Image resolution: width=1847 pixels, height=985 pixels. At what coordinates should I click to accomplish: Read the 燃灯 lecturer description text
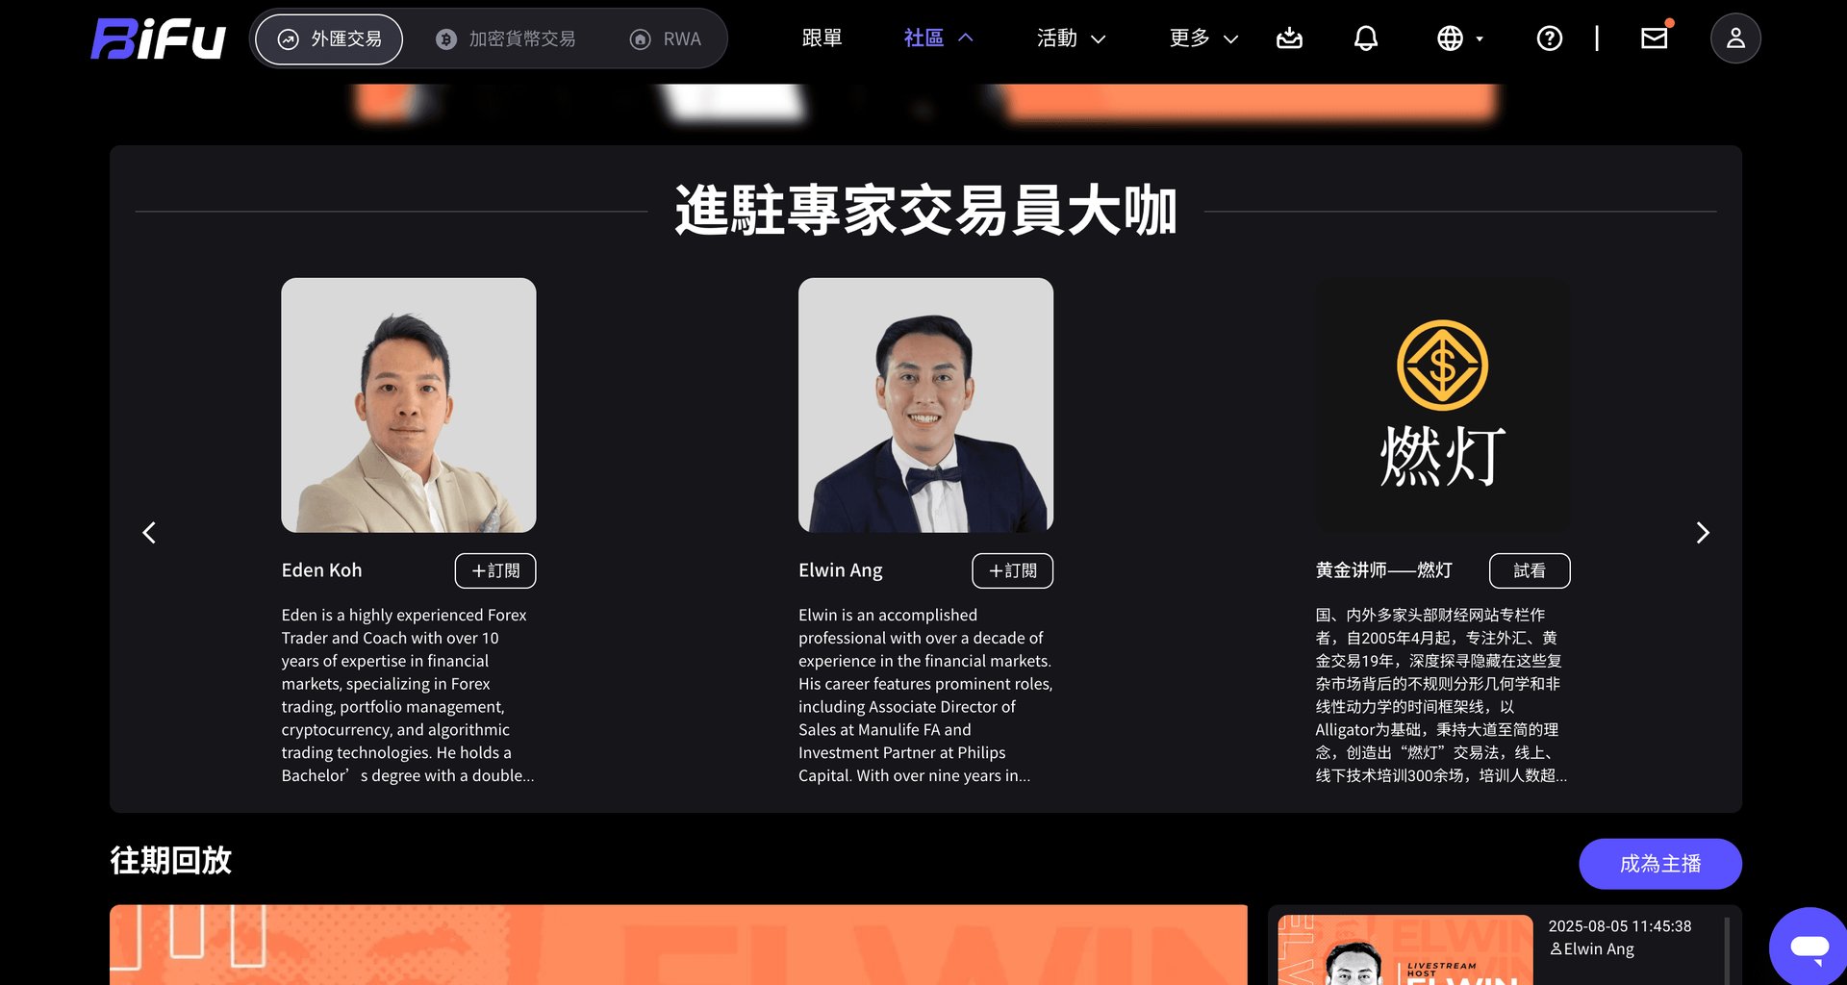pyautogui.click(x=1442, y=695)
